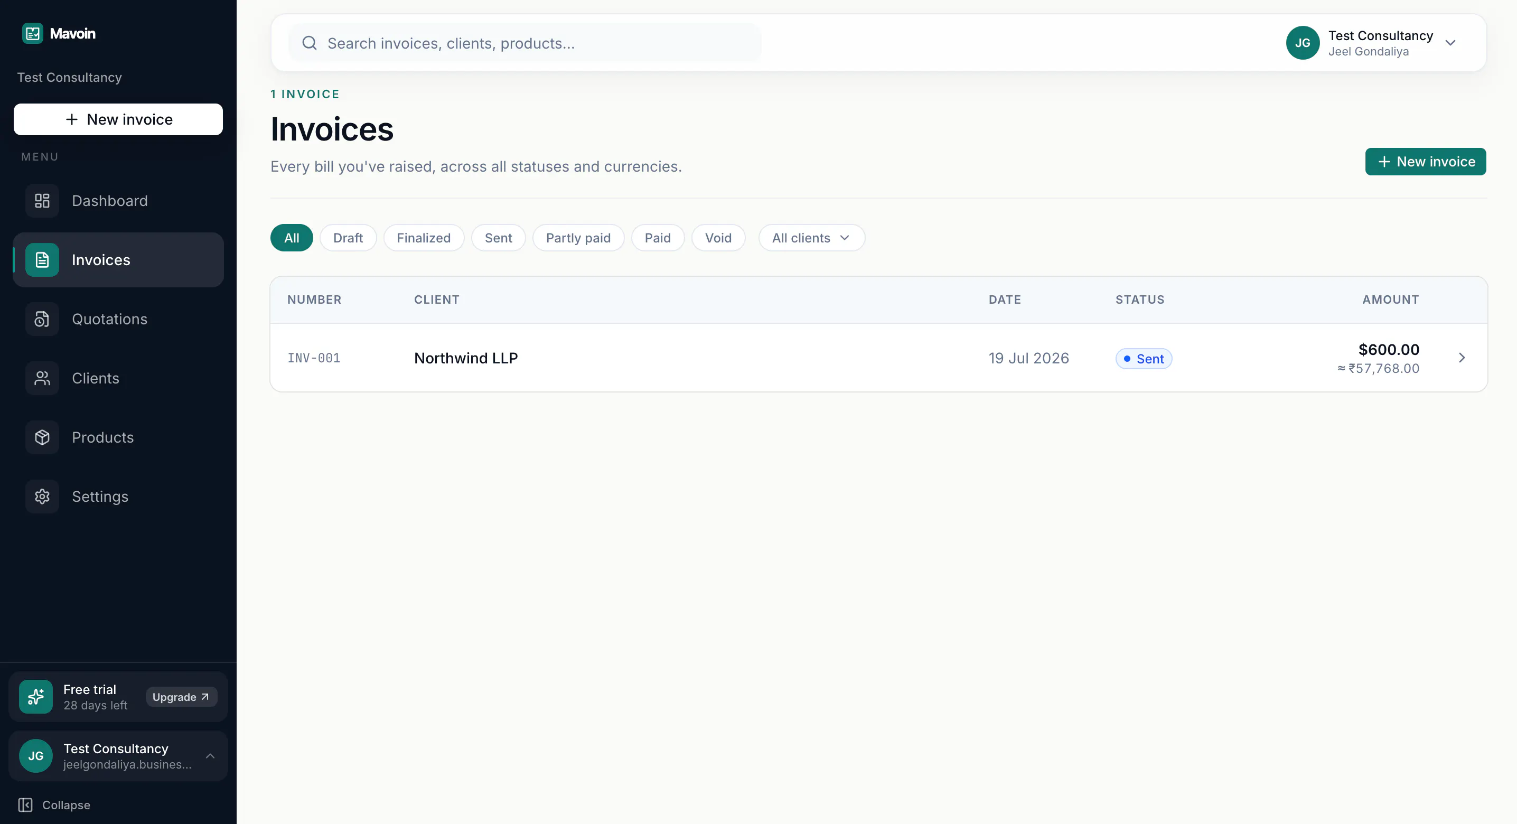
Task: Click the Mavoin logo icon
Action: [x=32, y=34]
